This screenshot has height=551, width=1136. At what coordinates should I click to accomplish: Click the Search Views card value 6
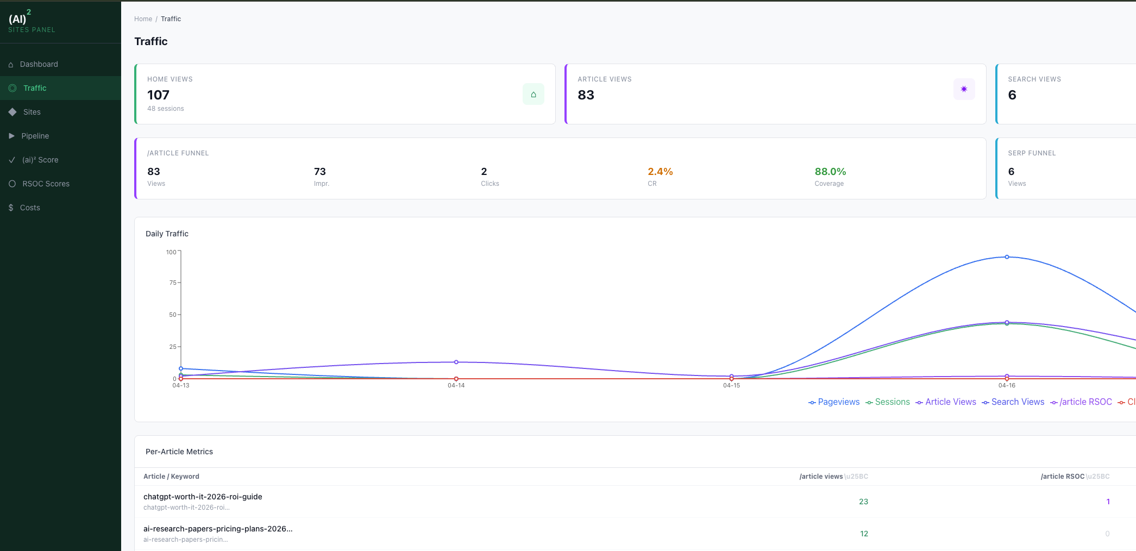pyautogui.click(x=1012, y=95)
